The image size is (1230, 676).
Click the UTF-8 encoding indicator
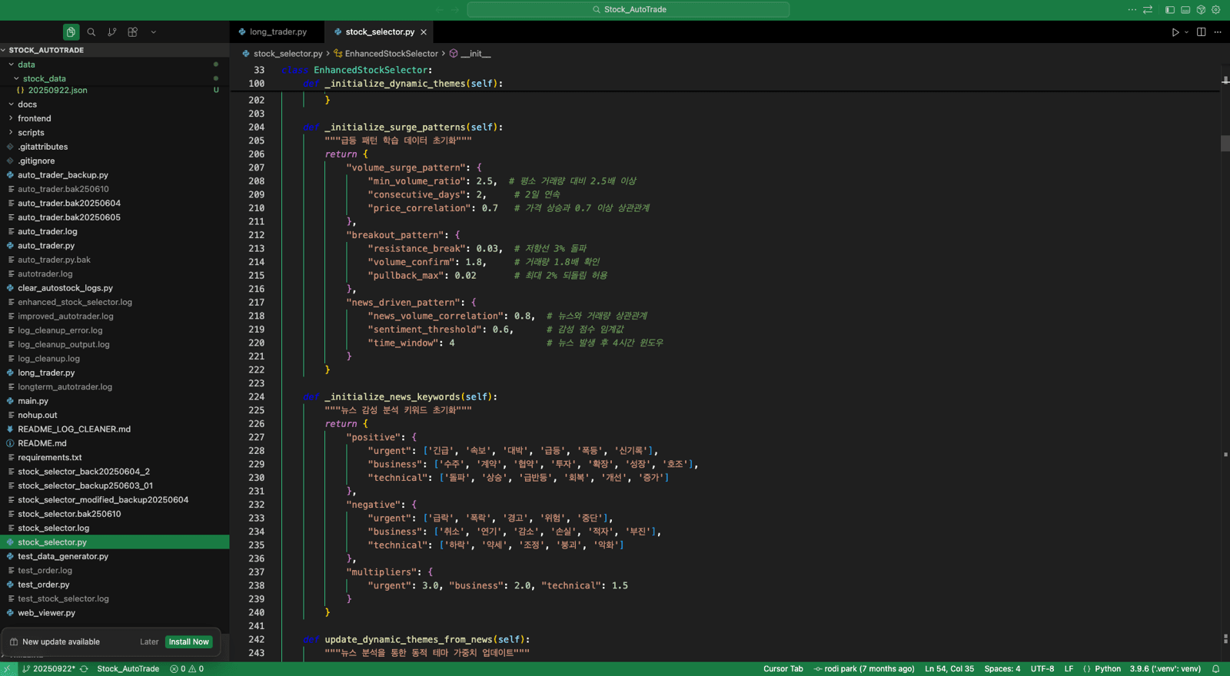(1042, 669)
